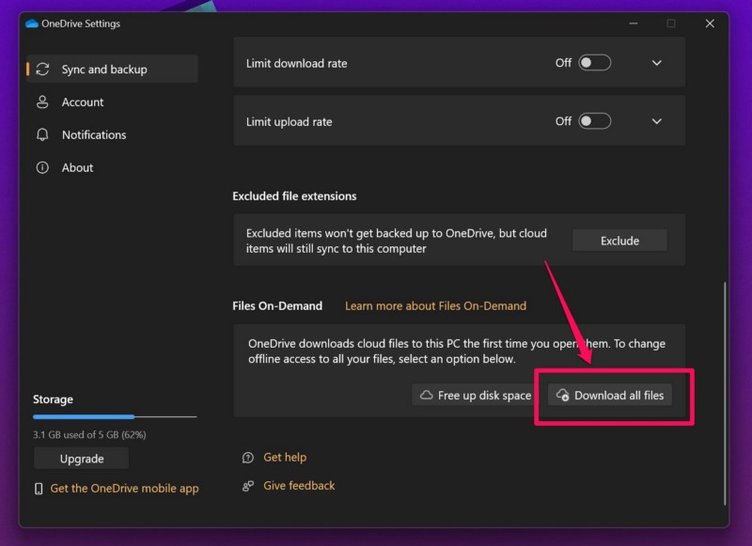Image resolution: width=752 pixels, height=546 pixels.
Task: Click the blue storage usage bar
Action: (84, 416)
